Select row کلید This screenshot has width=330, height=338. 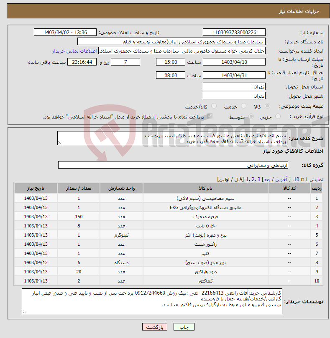click(x=169, y=253)
